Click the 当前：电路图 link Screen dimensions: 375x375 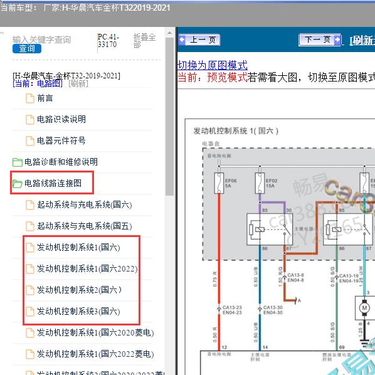(38, 83)
